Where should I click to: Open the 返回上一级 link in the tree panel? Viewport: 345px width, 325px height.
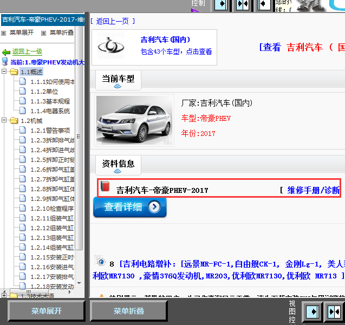click(x=27, y=51)
